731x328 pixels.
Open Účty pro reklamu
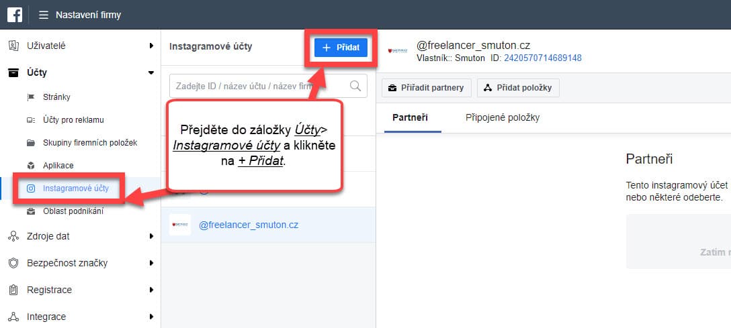pyautogui.click(x=73, y=120)
